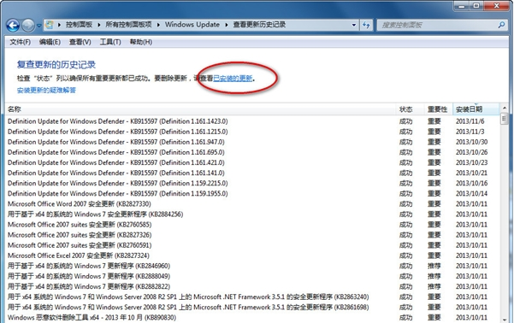Expand arrow before Windows Update breadcrumb

(158, 25)
